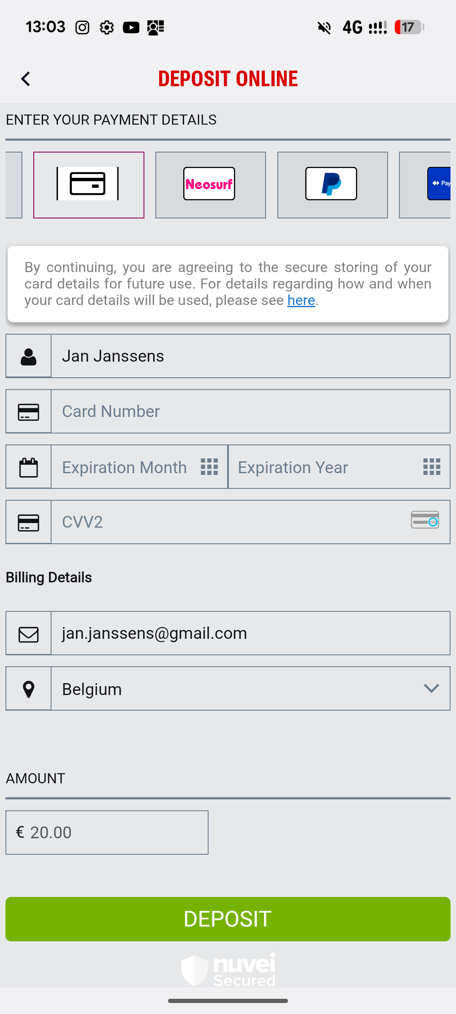Select the credit card payment method
The image size is (456, 1014).
[x=89, y=185]
